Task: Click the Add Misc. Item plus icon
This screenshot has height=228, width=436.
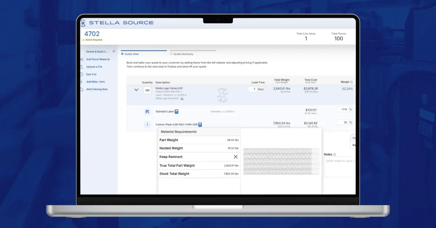Action: (x=82, y=82)
